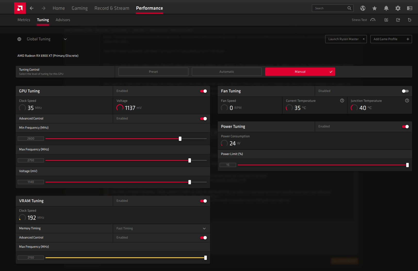
Task: Open Current Temperature help icon
Action: 342,101
